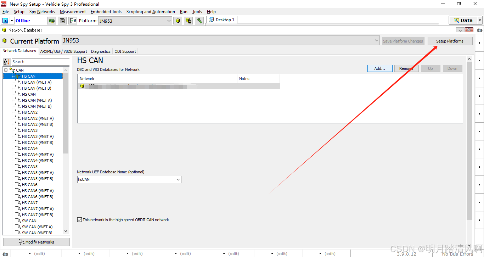Click the network tree vertical scrollbar

(x=66, y=113)
